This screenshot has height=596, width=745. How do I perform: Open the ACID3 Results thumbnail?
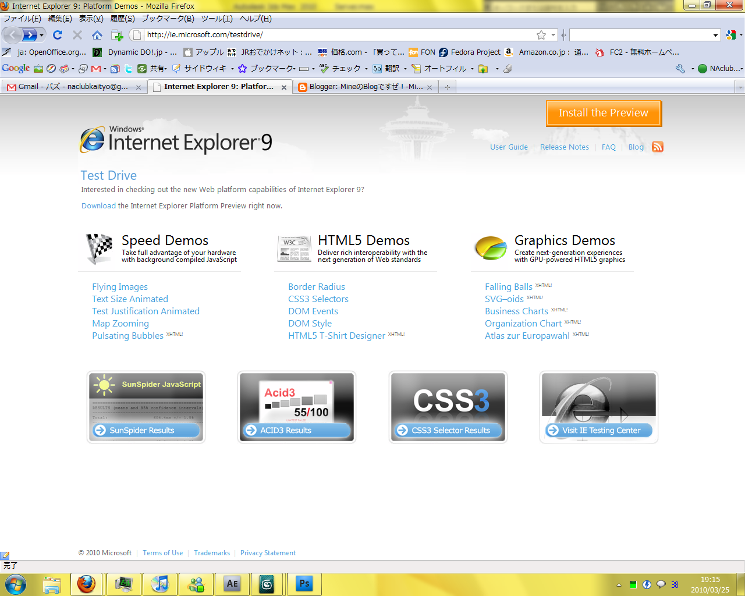297,407
